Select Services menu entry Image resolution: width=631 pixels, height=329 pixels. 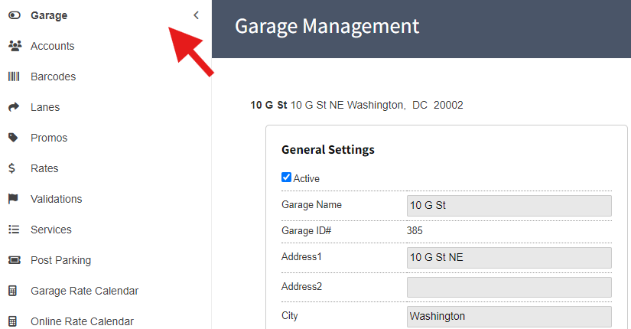51,230
